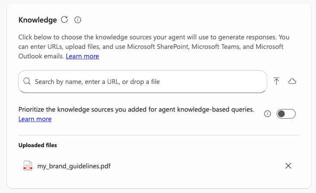
Task: Open cloud sources via cloud icon
Action: (x=292, y=81)
